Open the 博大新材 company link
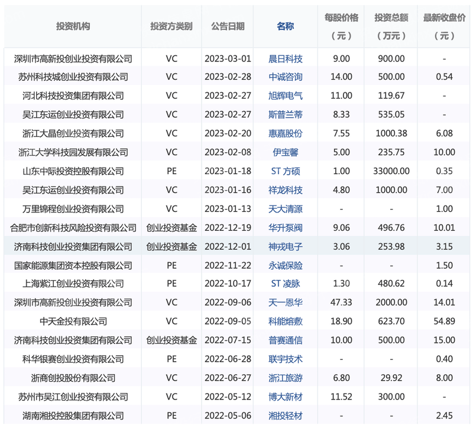 pyautogui.click(x=286, y=397)
